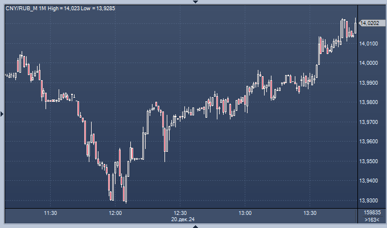Click the 13:30 time axis label

(310, 213)
